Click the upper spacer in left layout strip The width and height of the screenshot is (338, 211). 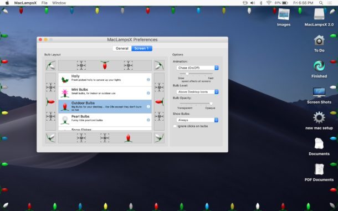(x=50, y=88)
